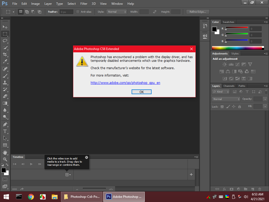
Task: Toggle the Anti-alias checkbox
Action: point(78,12)
